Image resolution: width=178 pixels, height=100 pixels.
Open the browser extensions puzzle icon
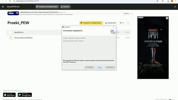tap(163, 1)
